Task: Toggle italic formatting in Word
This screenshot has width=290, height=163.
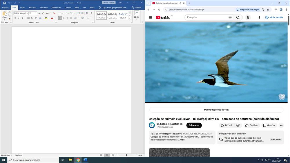Action: 19,18
